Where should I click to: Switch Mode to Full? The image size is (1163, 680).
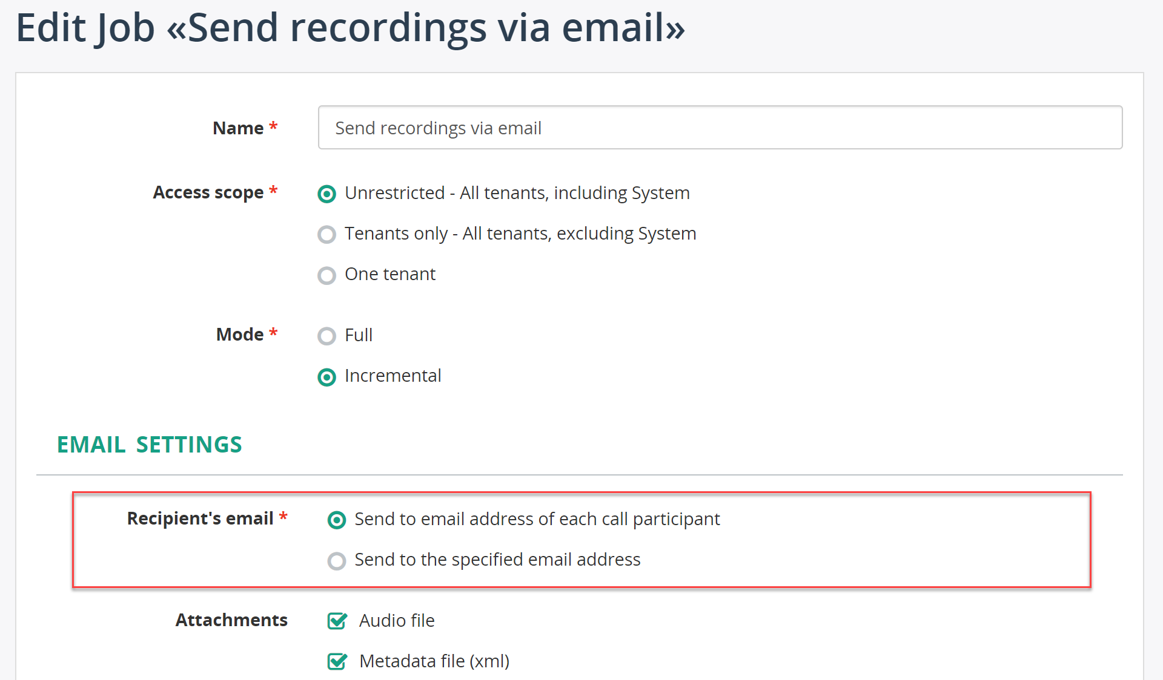[x=326, y=336]
